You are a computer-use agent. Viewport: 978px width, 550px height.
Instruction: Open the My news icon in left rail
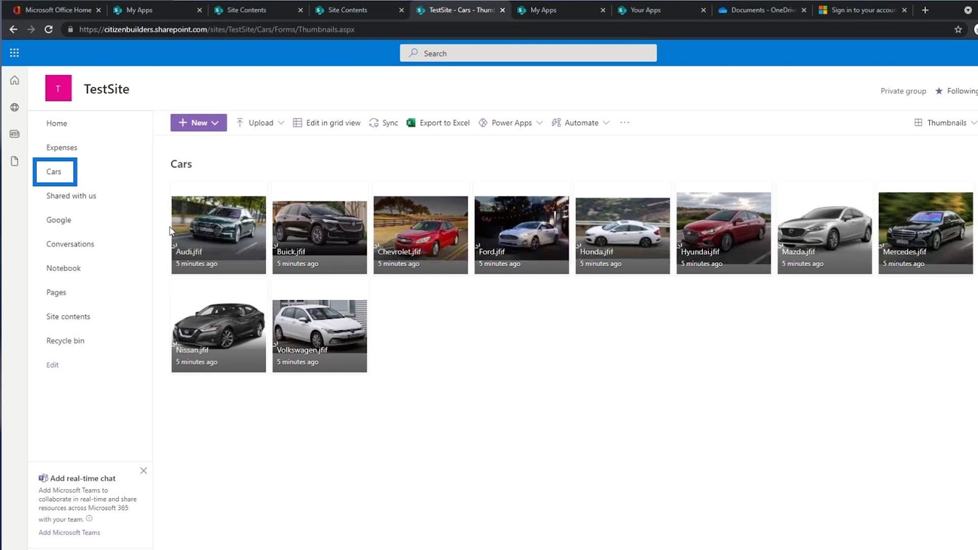[15, 134]
